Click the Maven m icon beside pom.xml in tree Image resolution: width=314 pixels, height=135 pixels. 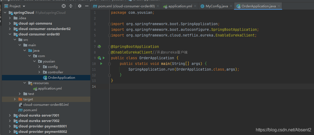[20, 110]
